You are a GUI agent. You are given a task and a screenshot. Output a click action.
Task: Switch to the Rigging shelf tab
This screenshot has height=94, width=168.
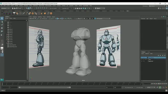pyautogui.click(x=33, y=11)
